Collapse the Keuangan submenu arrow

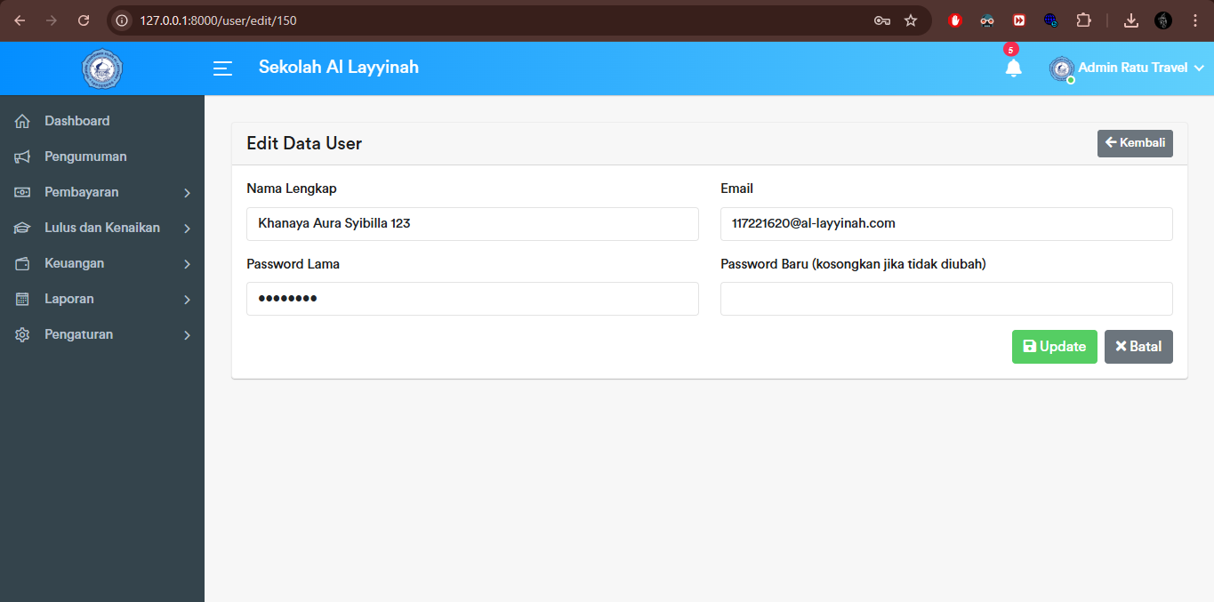click(x=188, y=263)
